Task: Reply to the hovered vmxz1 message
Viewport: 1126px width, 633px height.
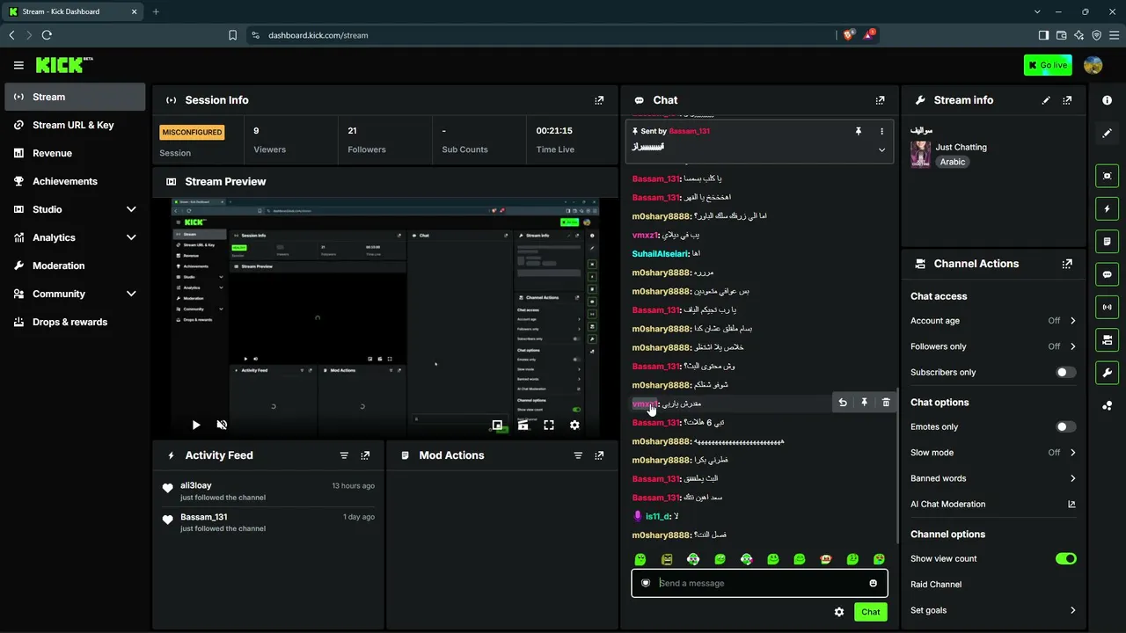Action: click(843, 403)
